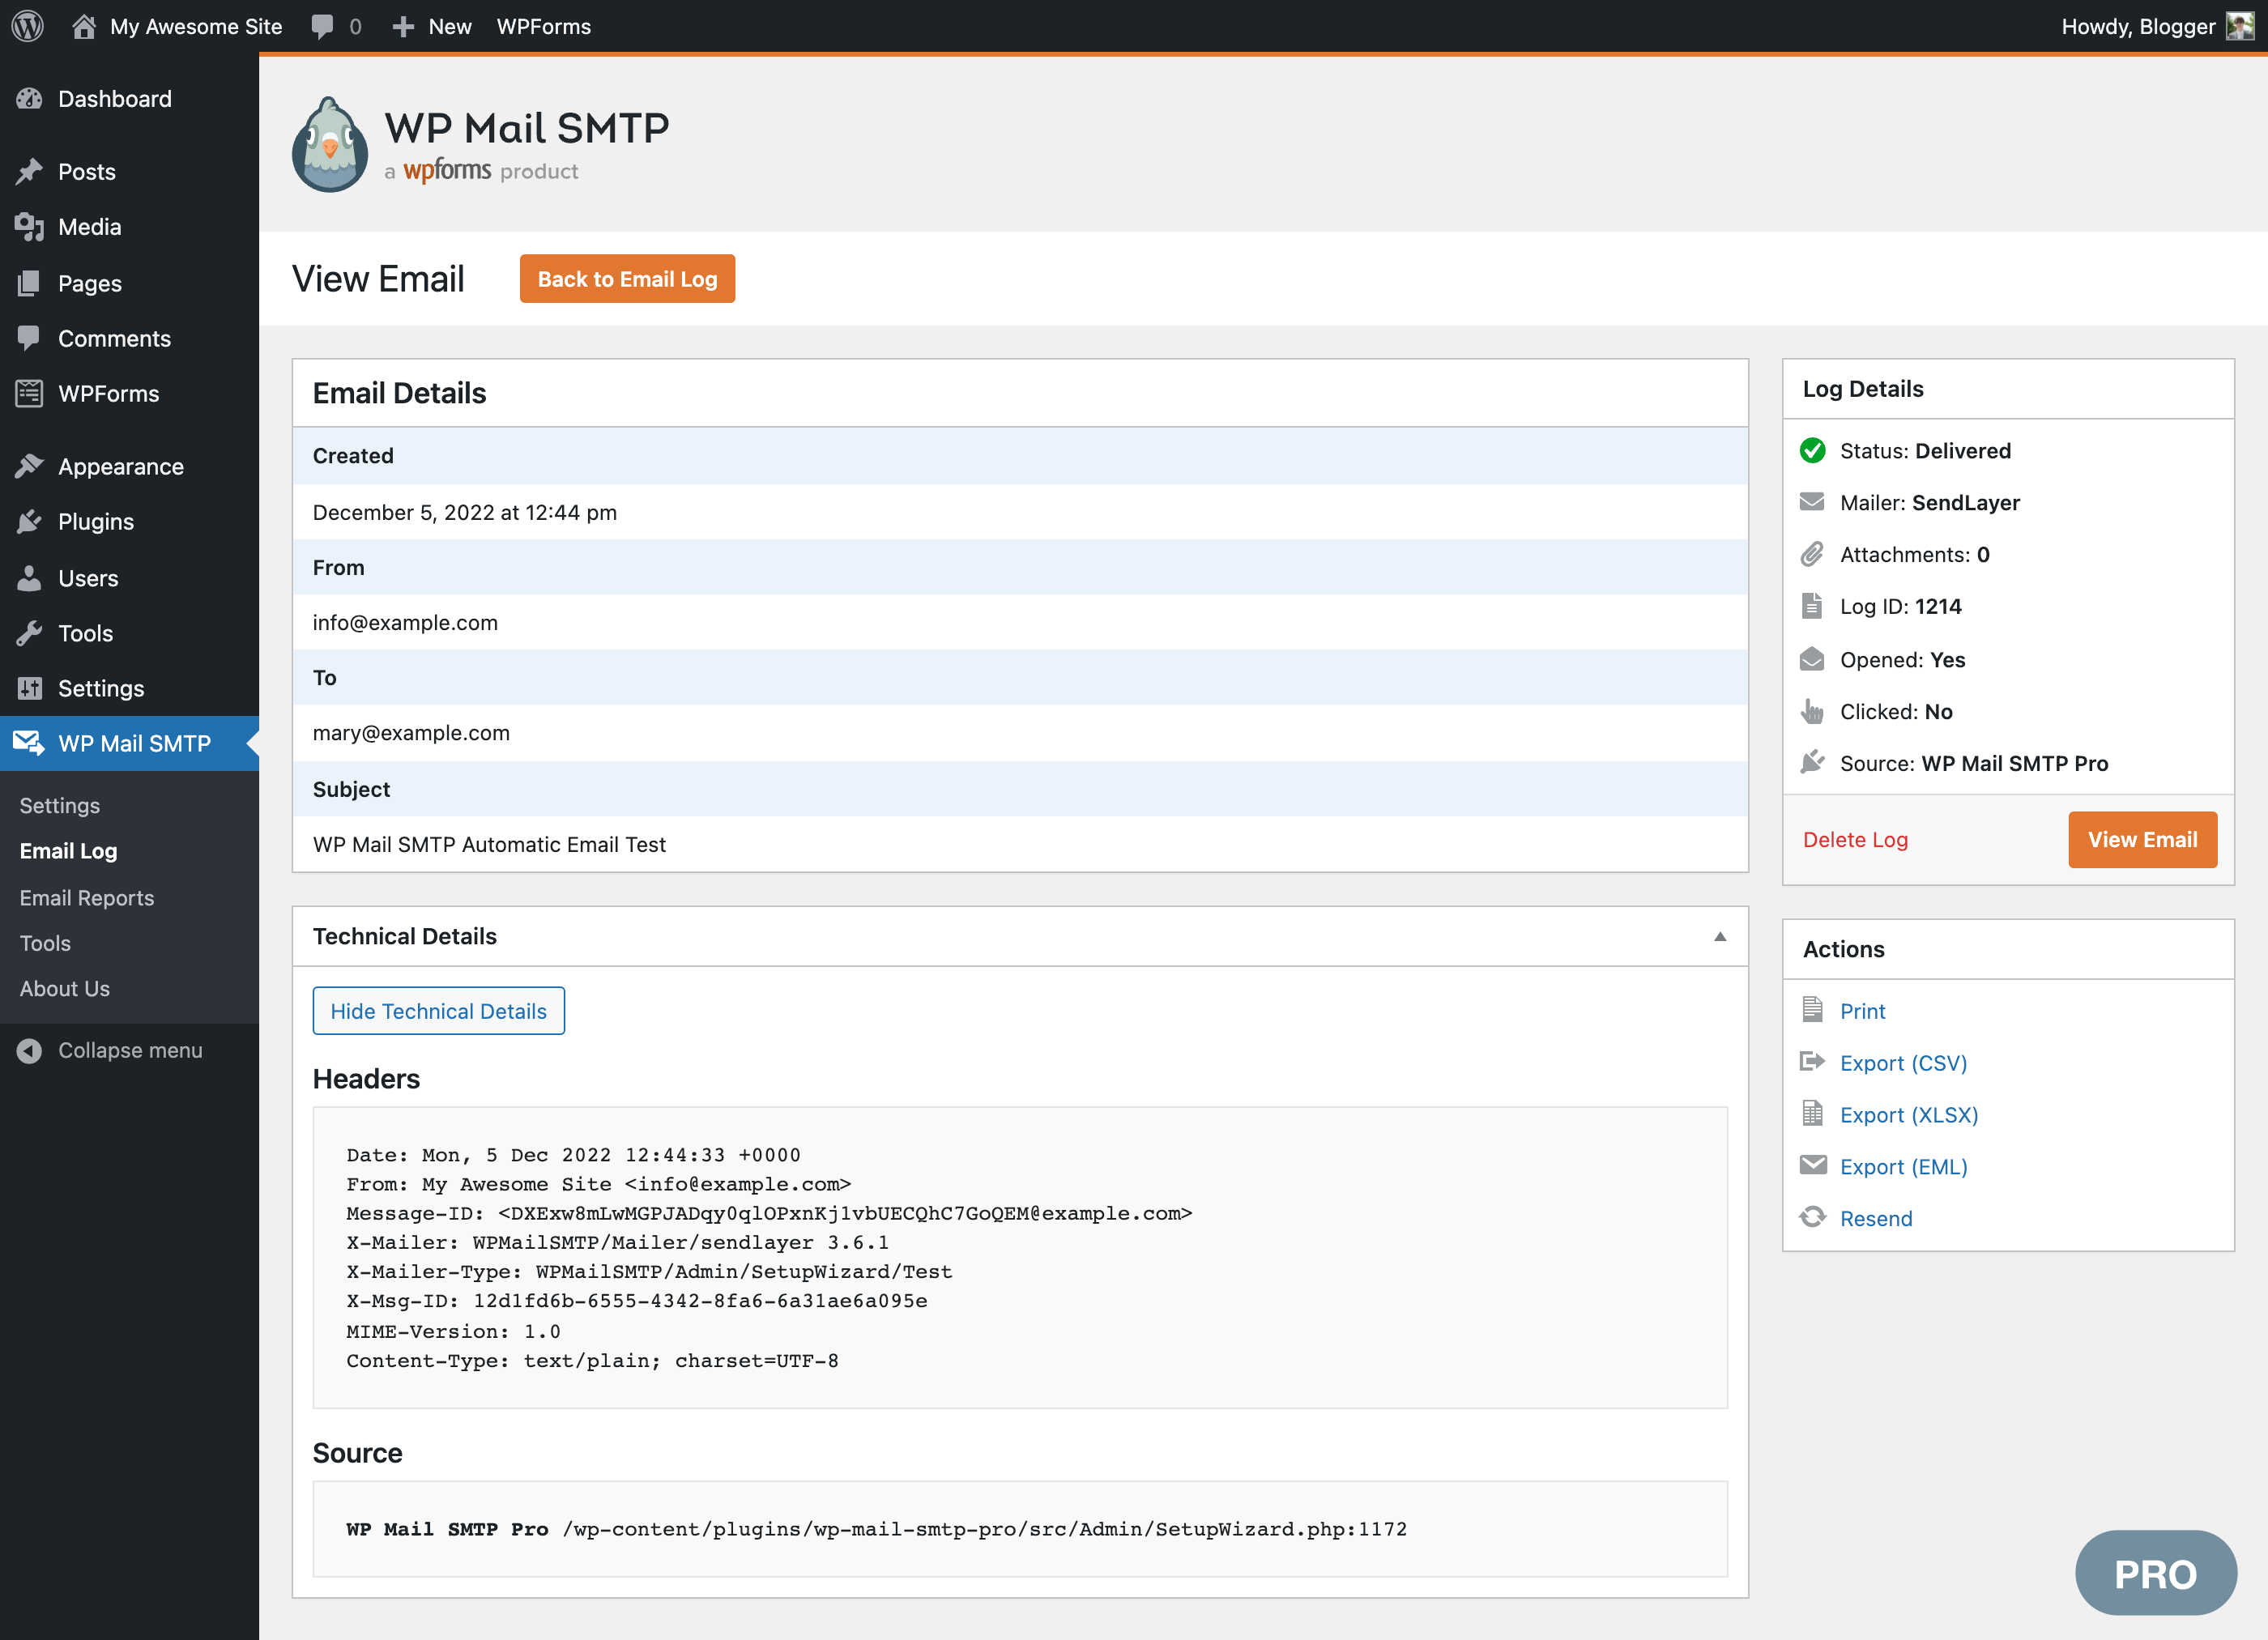Click Export (CSV) link
Image resolution: width=2268 pixels, height=1640 pixels.
tap(1904, 1061)
